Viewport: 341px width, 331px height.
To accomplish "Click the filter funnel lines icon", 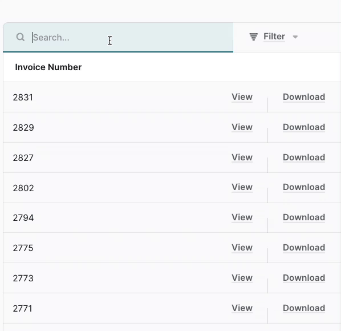I will coord(253,37).
